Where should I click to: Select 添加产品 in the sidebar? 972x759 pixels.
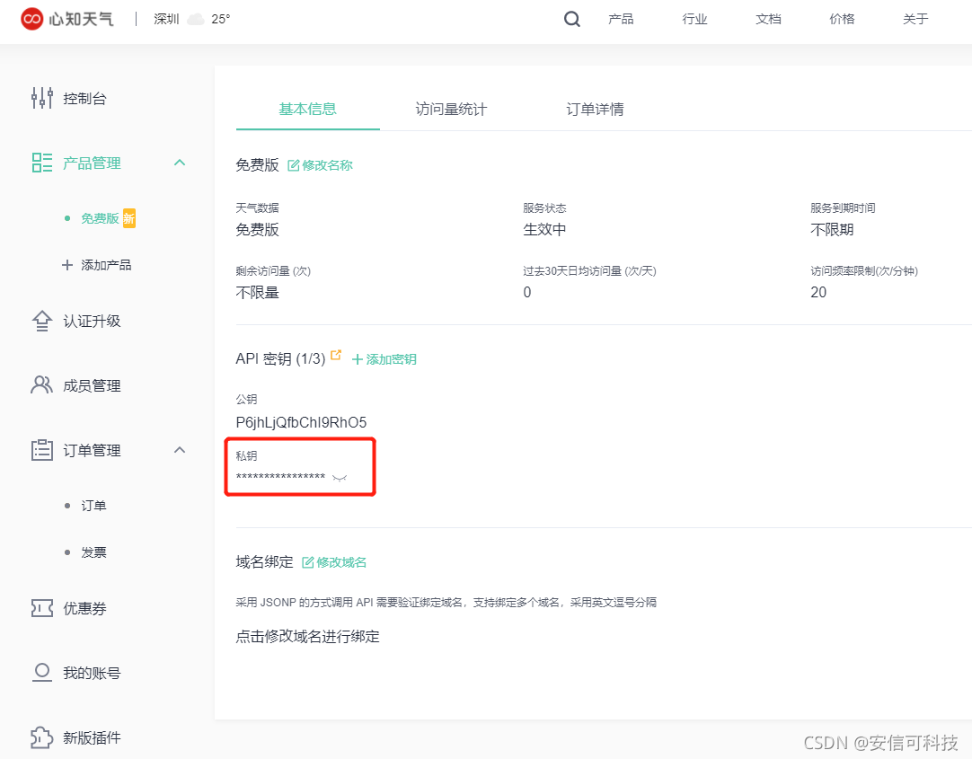coord(105,265)
